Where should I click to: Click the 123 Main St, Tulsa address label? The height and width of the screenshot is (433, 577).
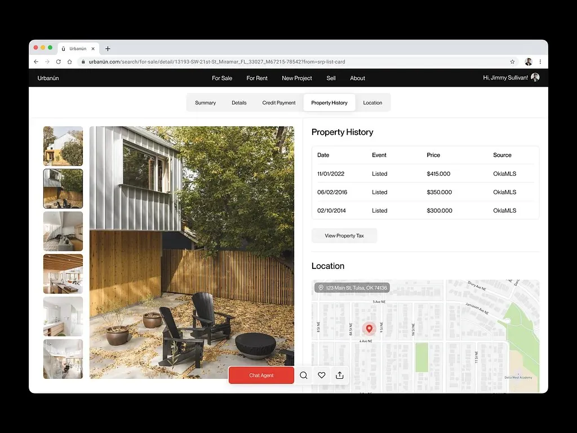click(352, 288)
